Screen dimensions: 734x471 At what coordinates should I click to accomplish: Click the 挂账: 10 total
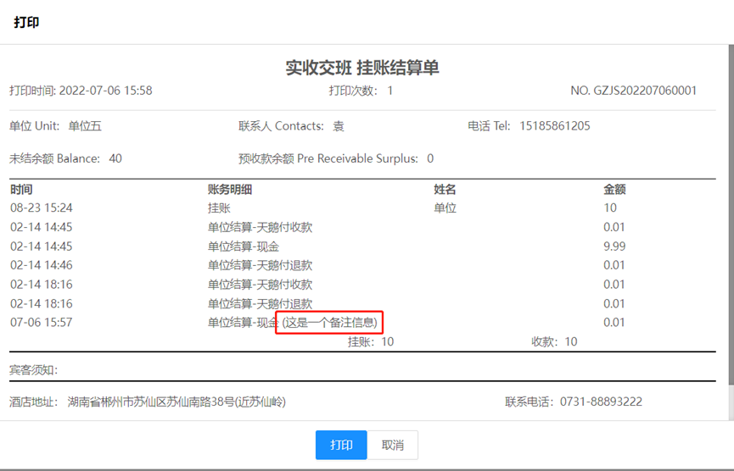point(371,341)
